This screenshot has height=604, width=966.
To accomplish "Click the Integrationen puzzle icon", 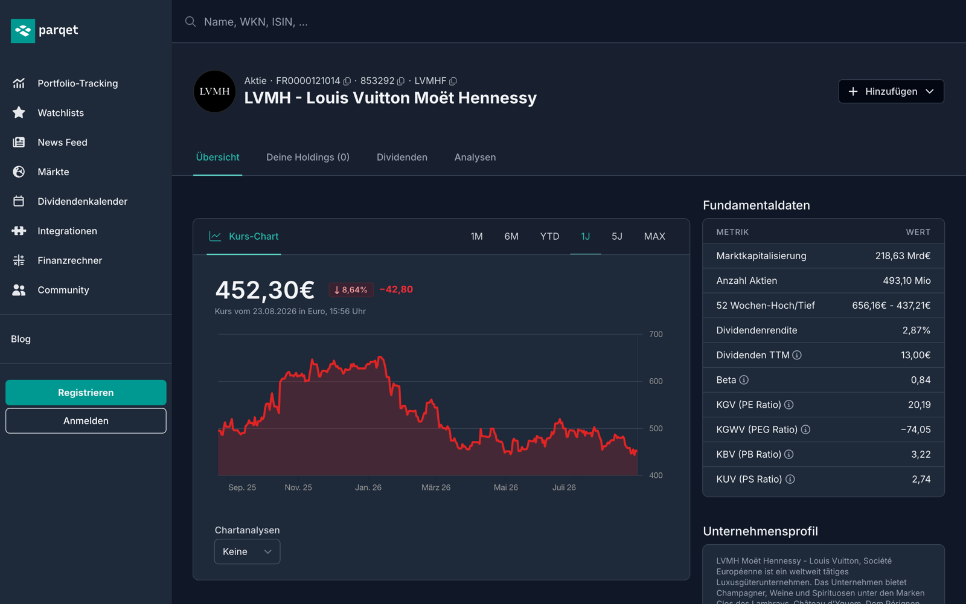I will click(19, 231).
